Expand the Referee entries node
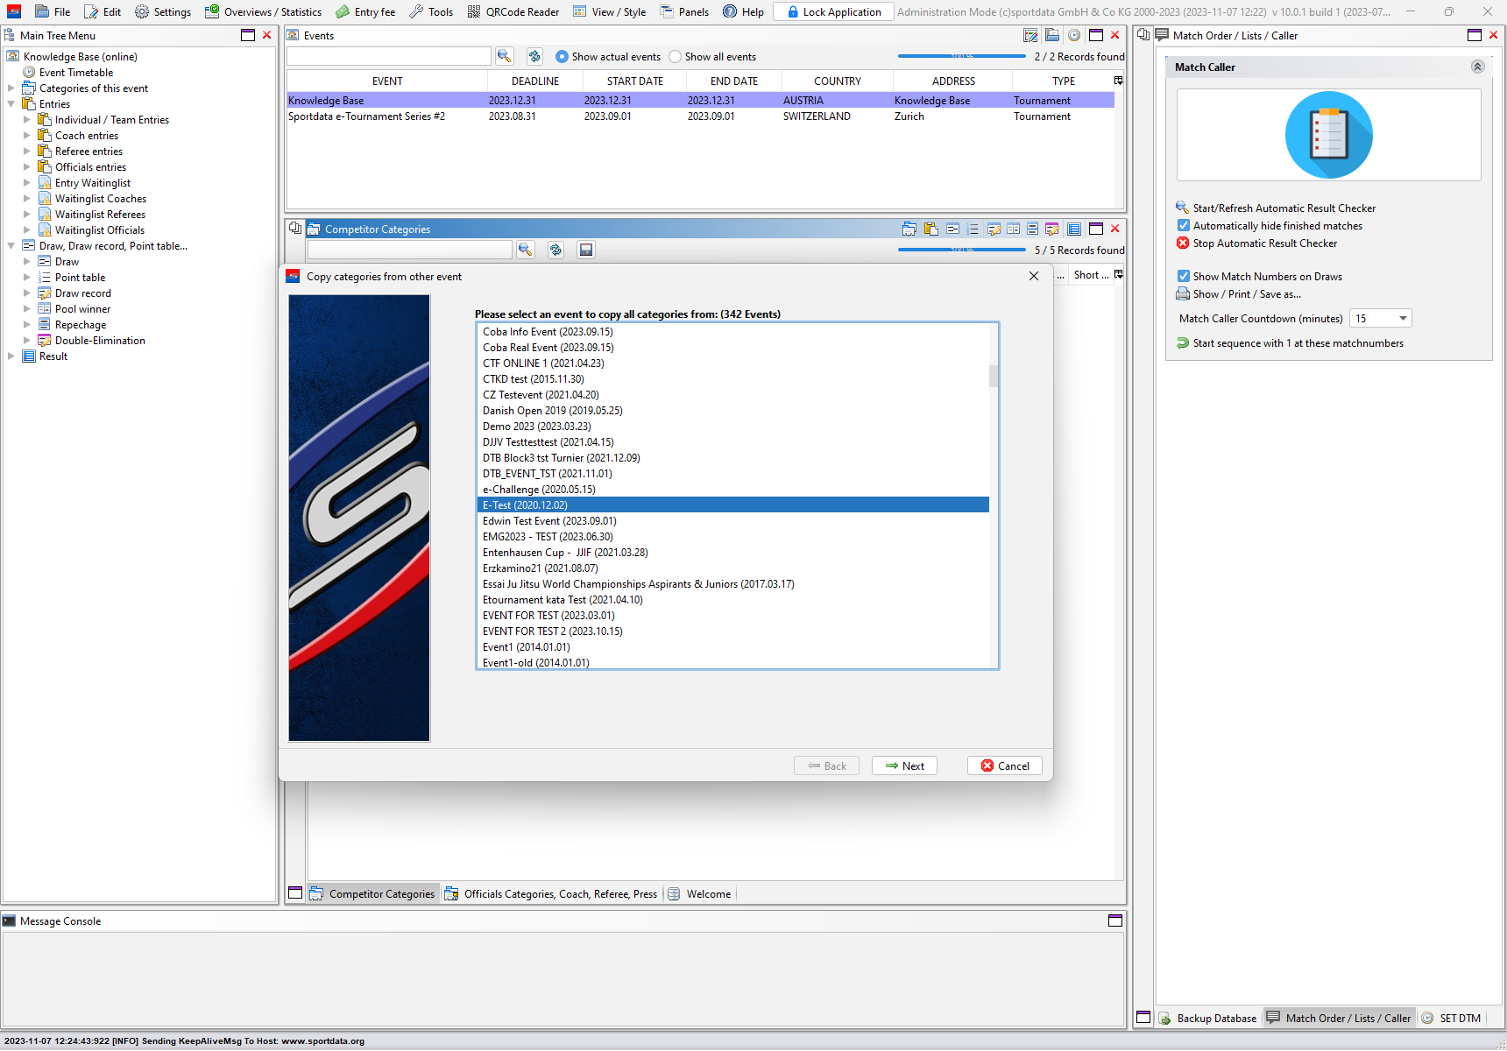The height and width of the screenshot is (1051, 1507). tap(26, 152)
